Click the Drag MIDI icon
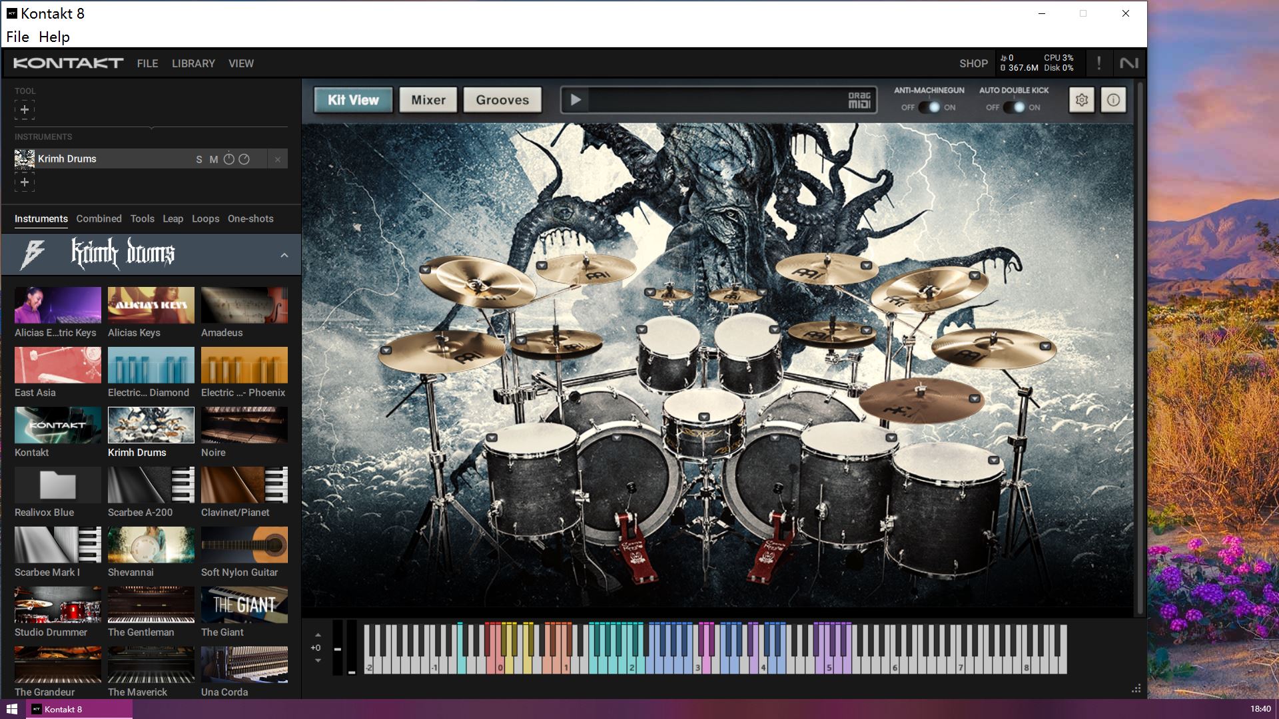Viewport: 1279px width, 719px height. (859, 101)
